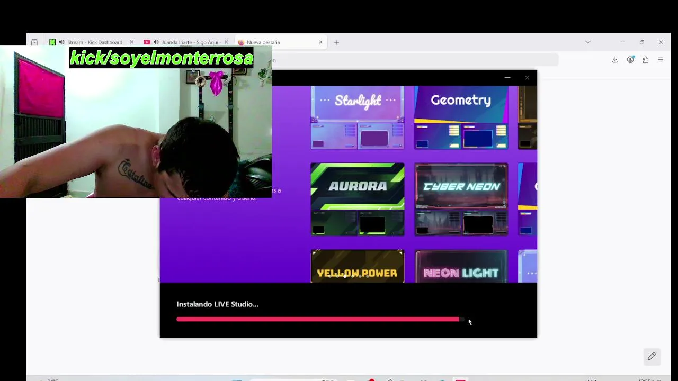
Task: Minimize the LIVE Studio installer window
Action: point(507,78)
